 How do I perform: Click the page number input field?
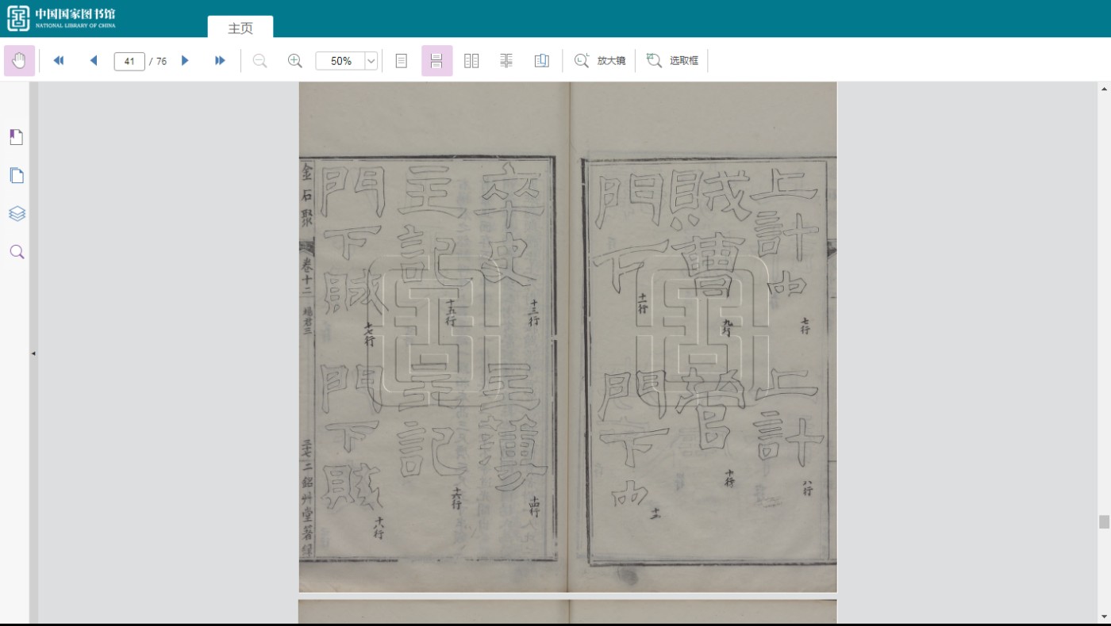click(129, 61)
